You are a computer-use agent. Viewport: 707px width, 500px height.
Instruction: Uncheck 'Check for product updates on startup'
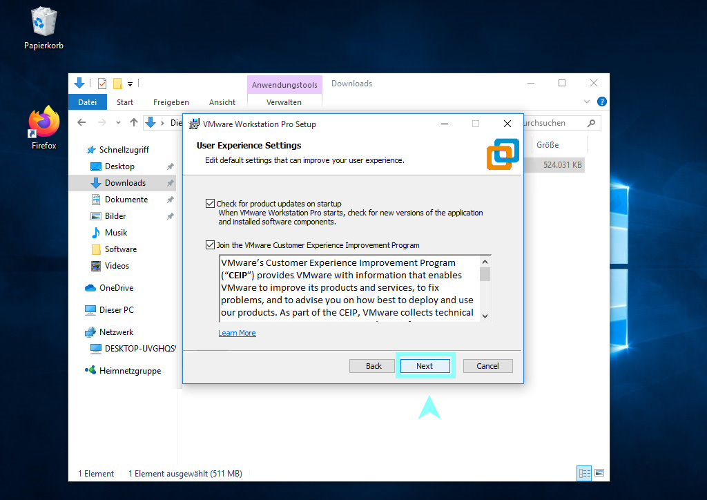tap(210, 203)
